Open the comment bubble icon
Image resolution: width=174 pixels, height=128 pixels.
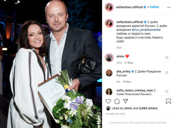117,101
